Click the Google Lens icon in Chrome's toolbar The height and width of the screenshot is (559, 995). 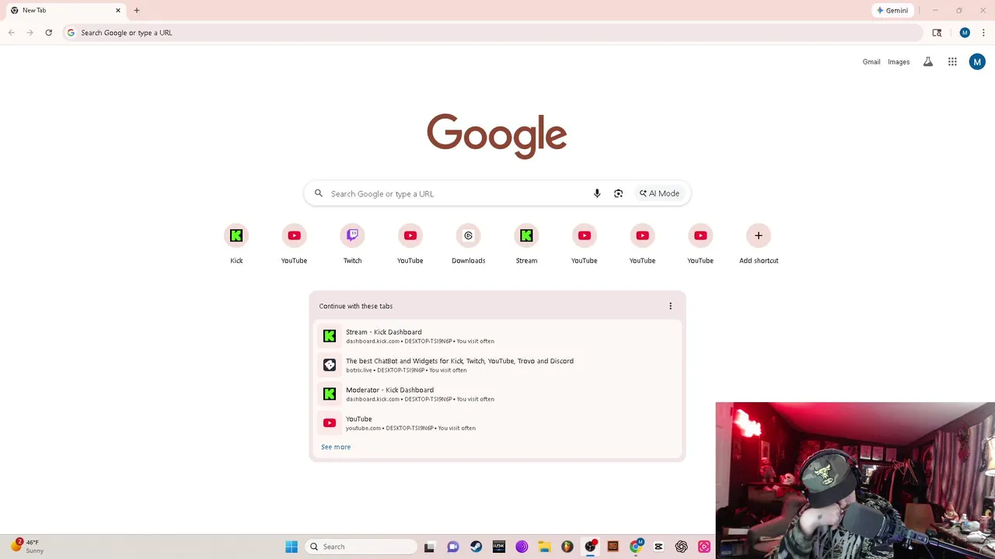pos(937,33)
